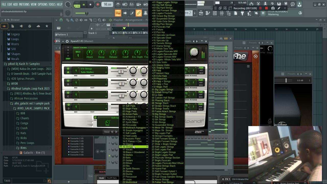This screenshot has height=184, width=327.
Task: Open the Browser files tab icon
Action: pos(13,26)
